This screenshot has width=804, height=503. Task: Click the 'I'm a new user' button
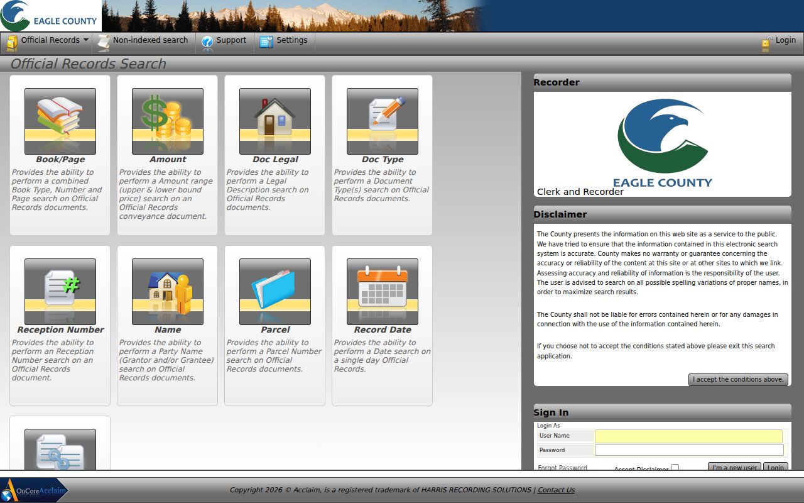click(x=734, y=467)
